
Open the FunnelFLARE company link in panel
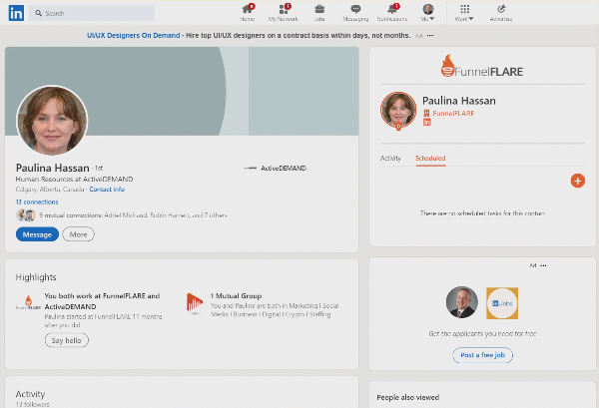[453, 114]
